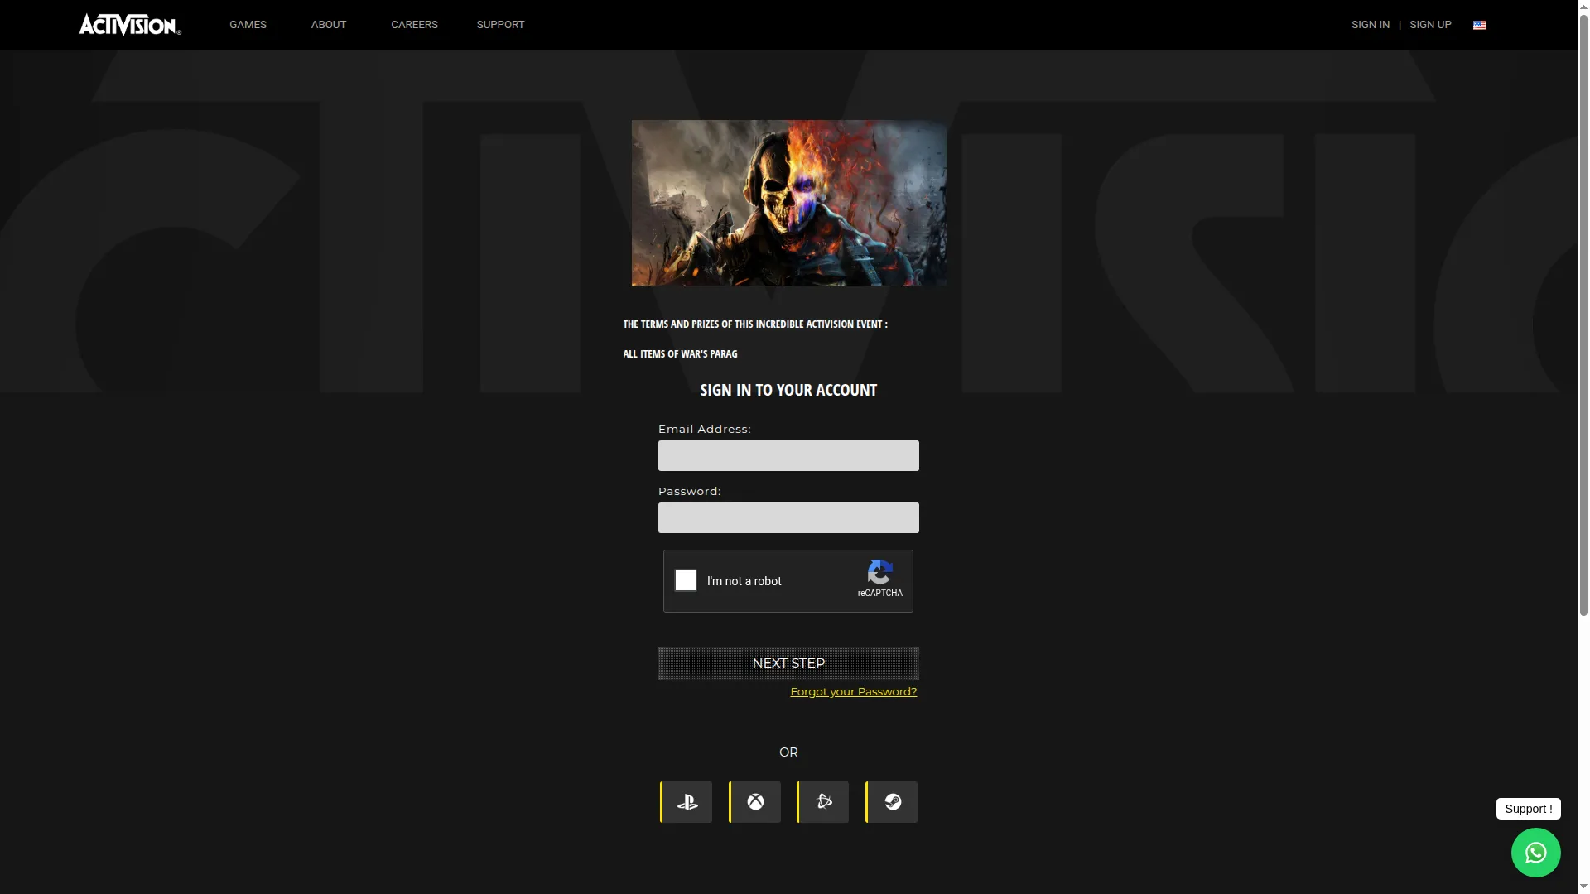Click the SIGN IN link in header

pos(1371,25)
